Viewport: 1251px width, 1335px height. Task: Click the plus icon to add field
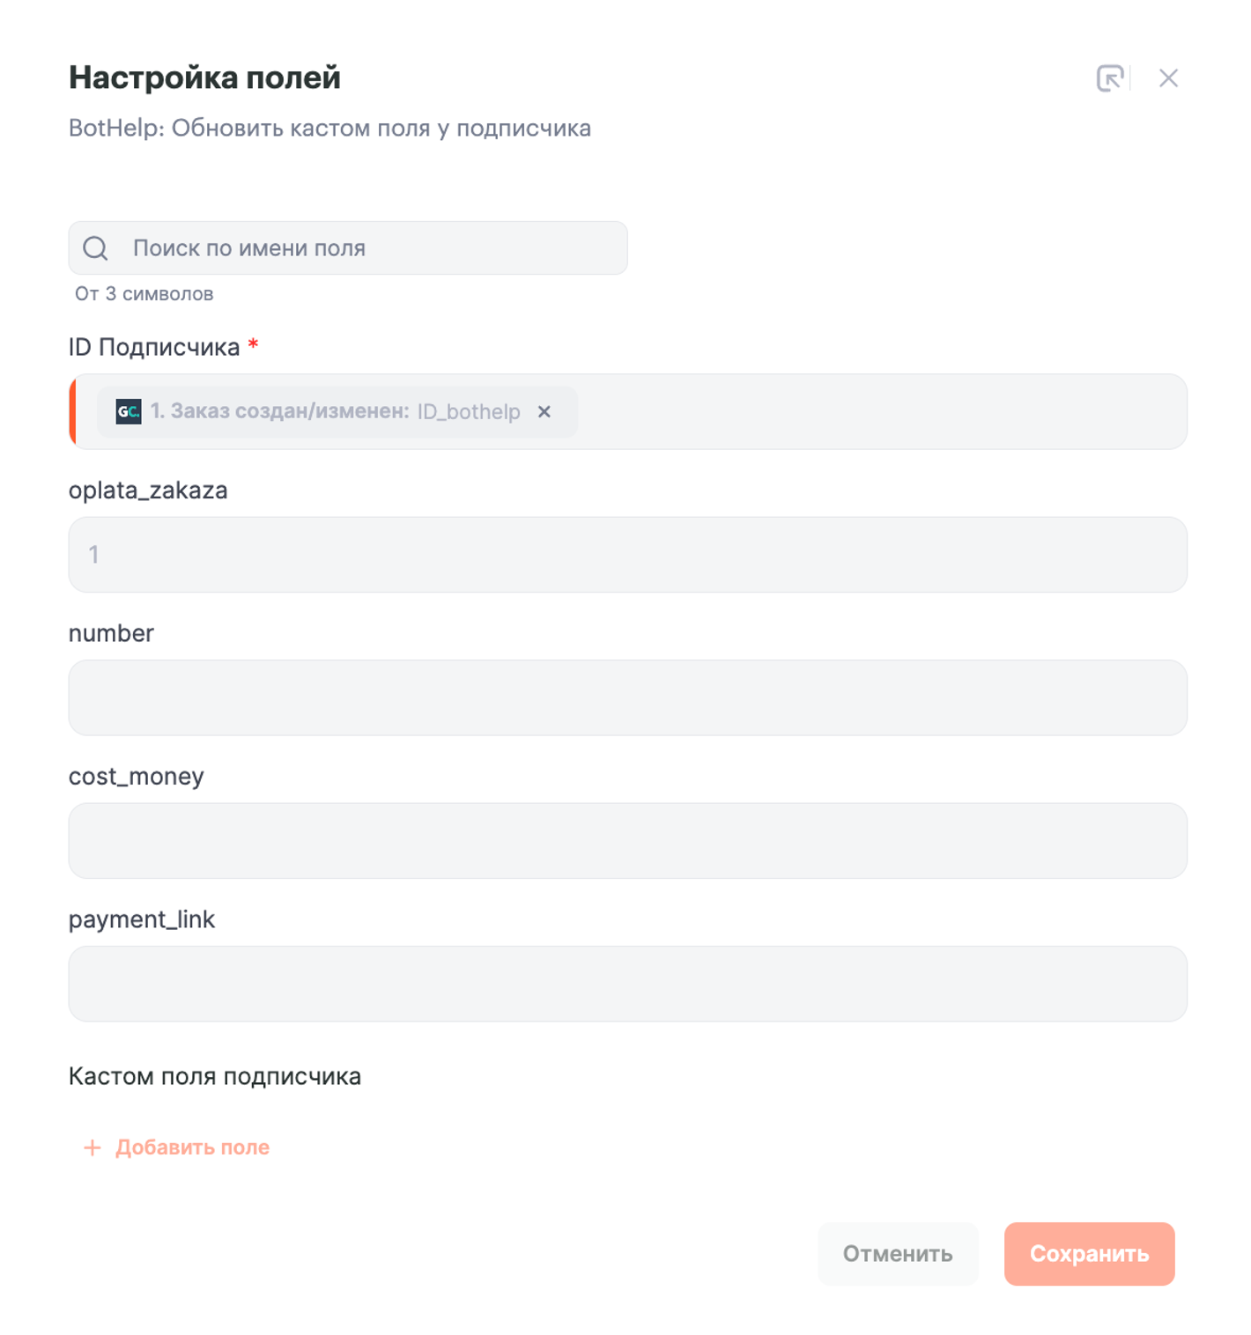[92, 1147]
